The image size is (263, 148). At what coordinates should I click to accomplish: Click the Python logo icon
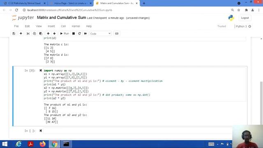(x=231, y=18)
